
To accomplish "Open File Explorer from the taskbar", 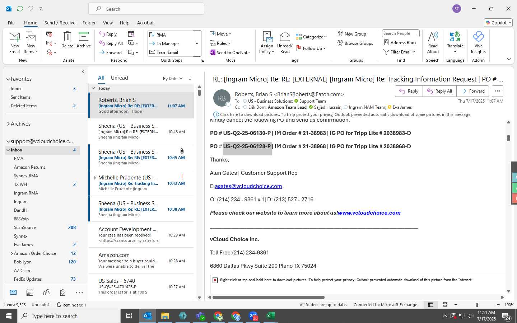I will 165,316.
